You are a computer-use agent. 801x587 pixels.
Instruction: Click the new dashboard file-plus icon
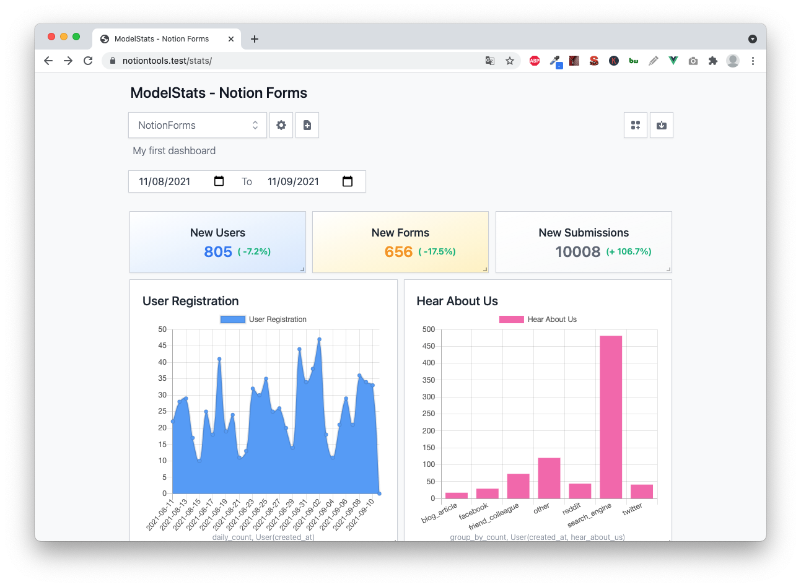click(x=307, y=125)
